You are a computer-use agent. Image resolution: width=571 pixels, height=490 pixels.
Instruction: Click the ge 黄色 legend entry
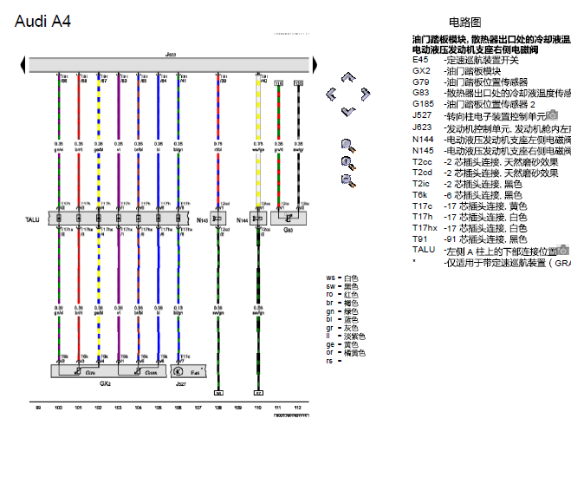pos(342,344)
